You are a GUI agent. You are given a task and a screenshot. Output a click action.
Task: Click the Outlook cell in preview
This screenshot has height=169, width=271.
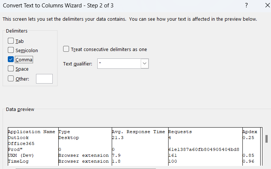[x=18, y=137]
